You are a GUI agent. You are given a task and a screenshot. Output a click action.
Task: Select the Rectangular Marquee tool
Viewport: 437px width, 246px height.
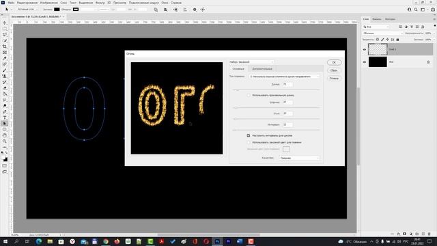(x=5, y=29)
